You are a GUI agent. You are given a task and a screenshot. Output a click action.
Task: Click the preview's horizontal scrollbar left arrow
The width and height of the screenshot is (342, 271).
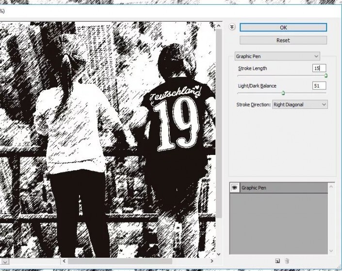[63, 261]
